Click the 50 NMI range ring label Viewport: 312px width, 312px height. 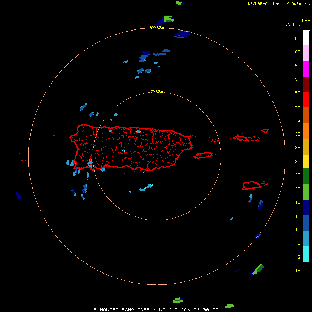coord(157,92)
